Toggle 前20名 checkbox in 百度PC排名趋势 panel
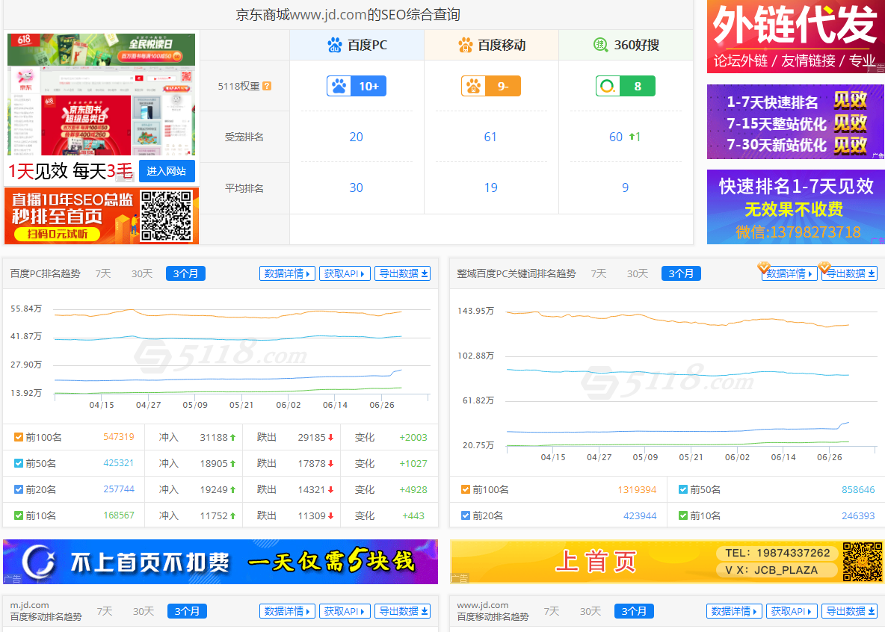The height and width of the screenshot is (632, 885). pyautogui.click(x=19, y=490)
